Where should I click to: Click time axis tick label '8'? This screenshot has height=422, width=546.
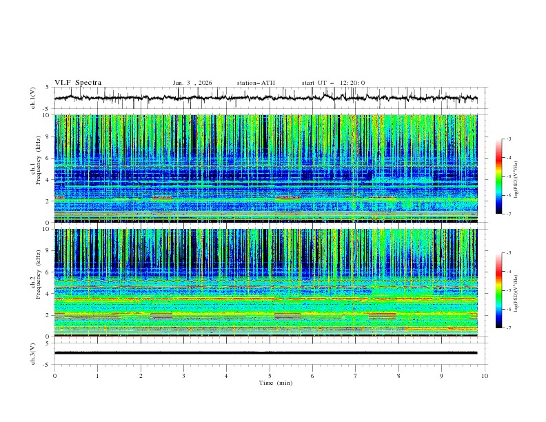pos(398,376)
